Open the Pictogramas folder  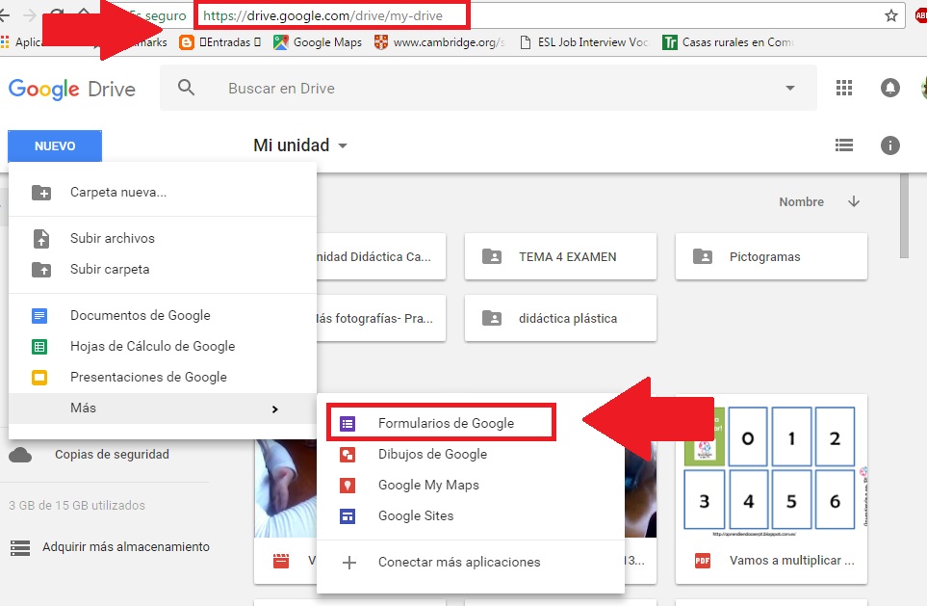point(771,256)
